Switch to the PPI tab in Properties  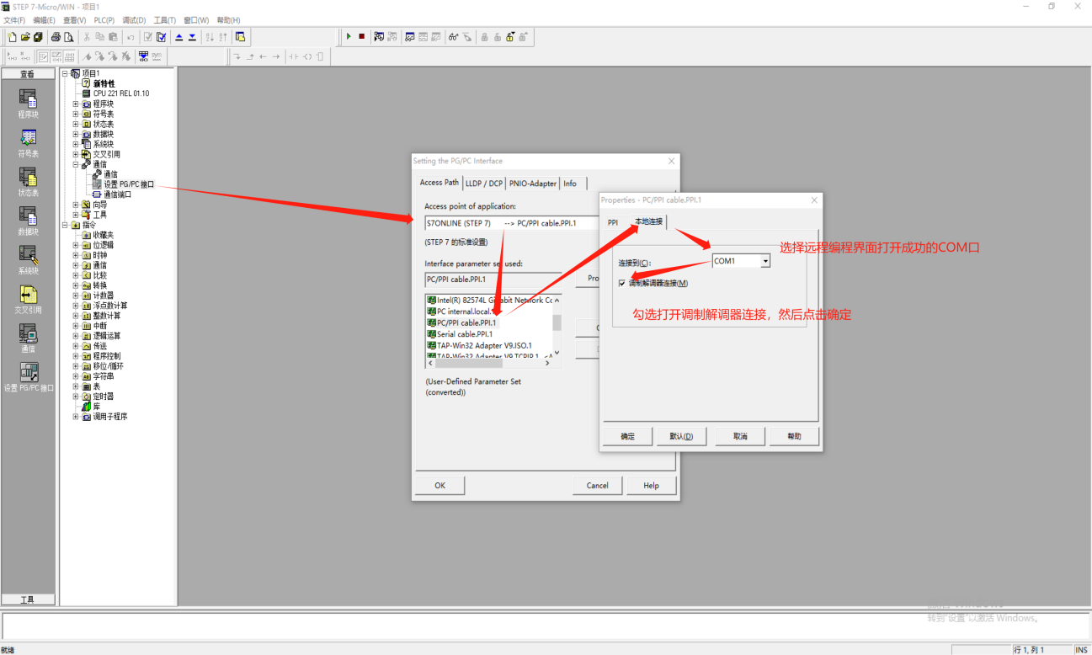click(613, 222)
